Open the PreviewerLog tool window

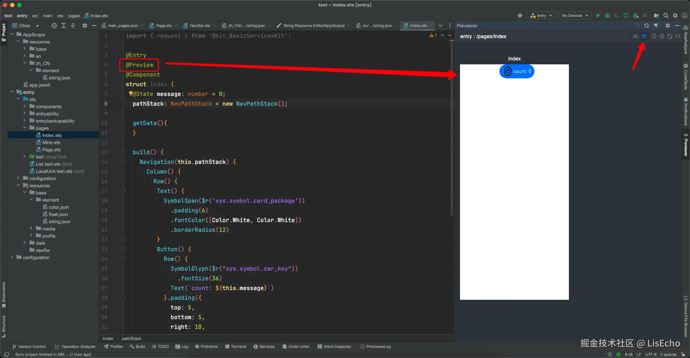click(x=376, y=346)
